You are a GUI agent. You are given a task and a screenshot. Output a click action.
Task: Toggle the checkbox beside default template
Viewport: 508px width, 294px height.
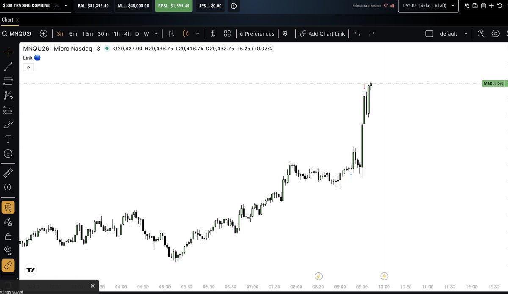pyautogui.click(x=429, y=34)
